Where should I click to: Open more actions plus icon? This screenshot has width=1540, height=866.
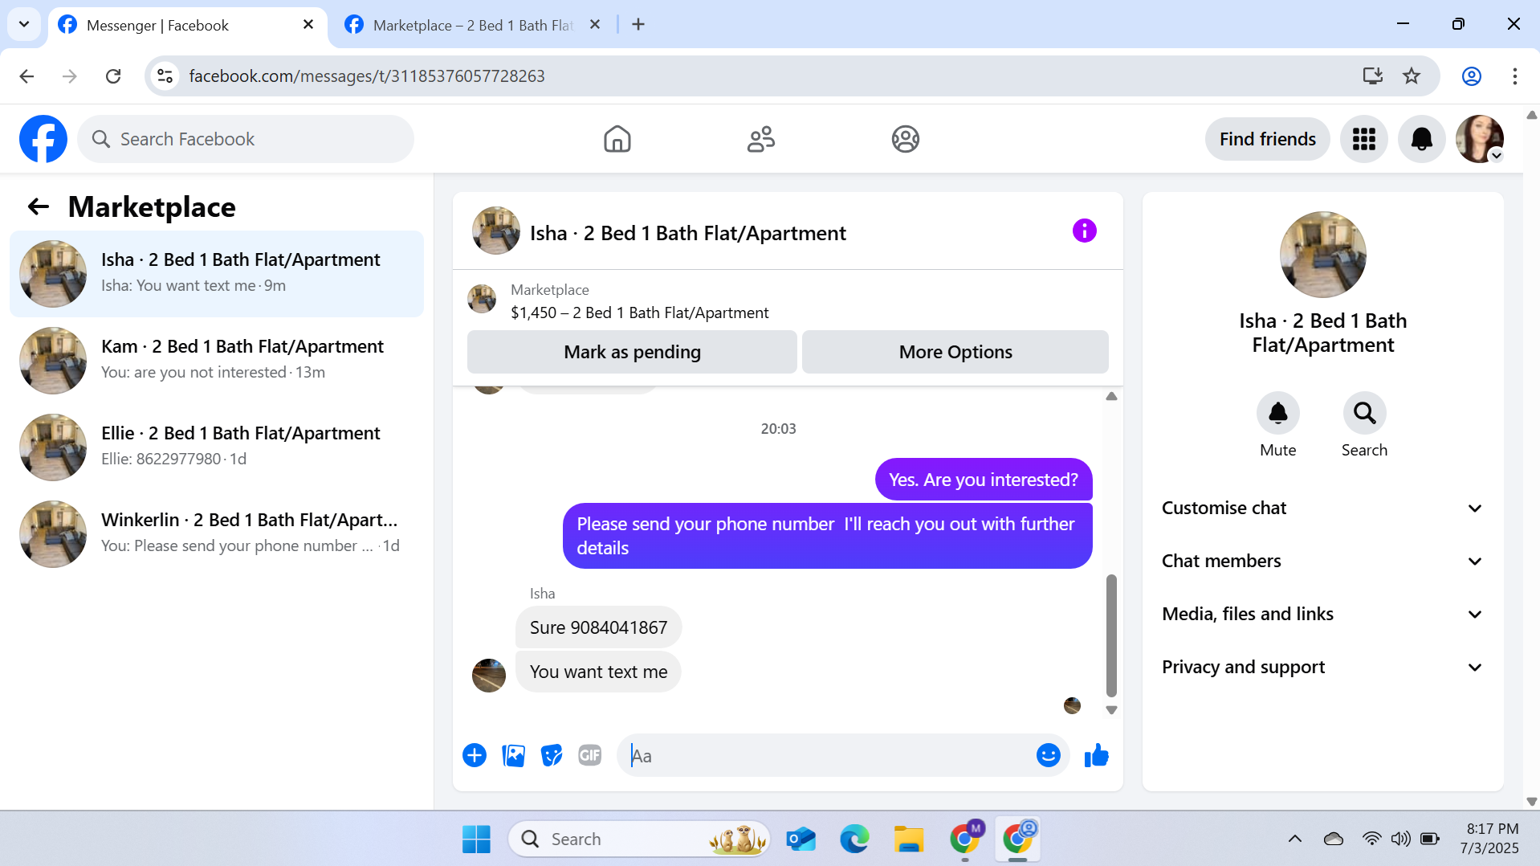(x=475, y=755)
